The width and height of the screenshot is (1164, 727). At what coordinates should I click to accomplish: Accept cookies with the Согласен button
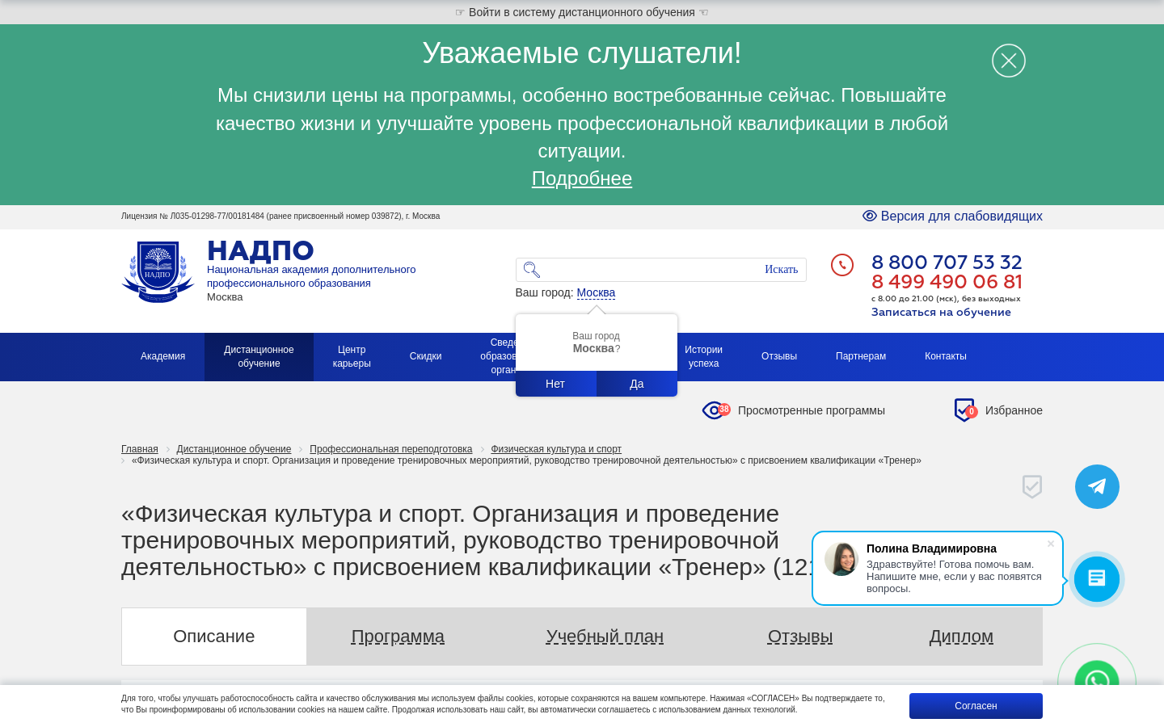tap(976, 706)
